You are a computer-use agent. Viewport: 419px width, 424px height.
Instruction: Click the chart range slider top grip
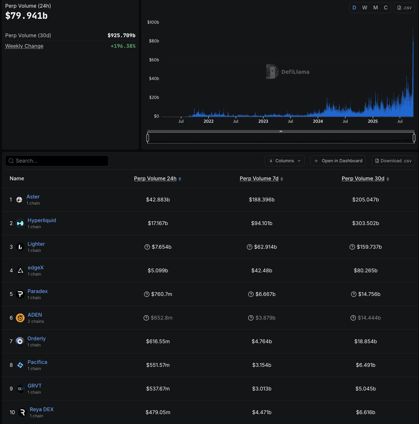(x=281, y=131)
